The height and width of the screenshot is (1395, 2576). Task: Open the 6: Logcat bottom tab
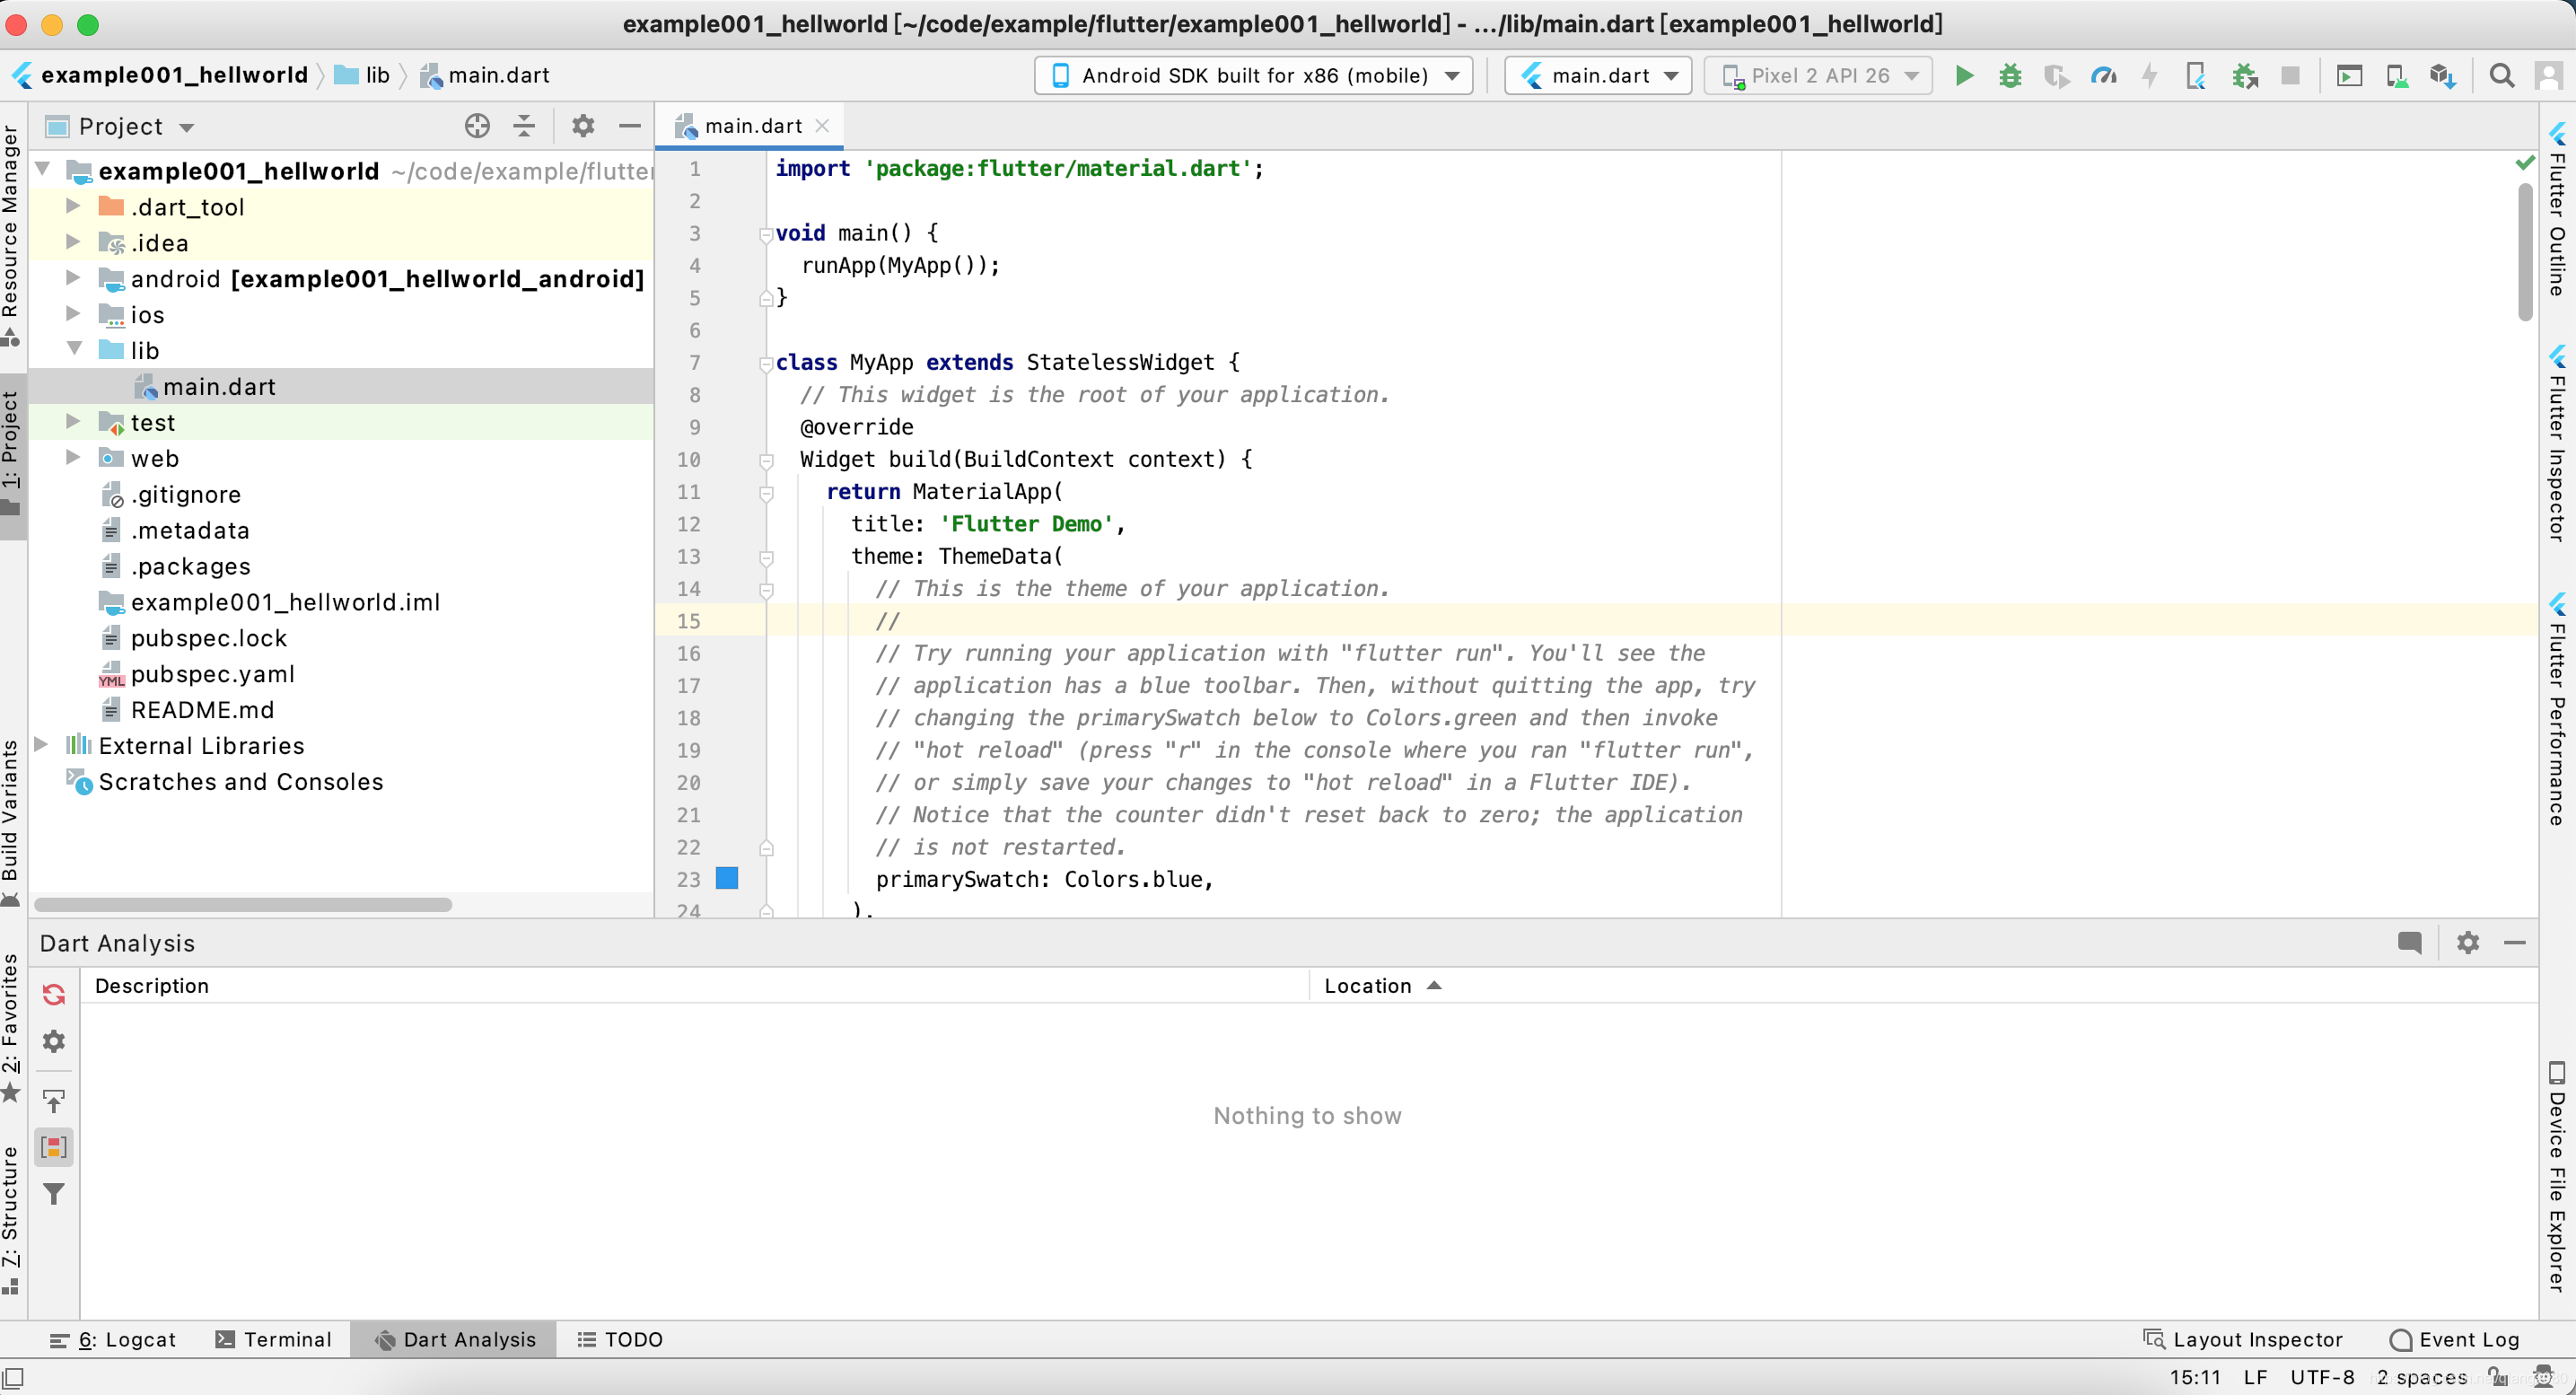[x=113, y=1339]
